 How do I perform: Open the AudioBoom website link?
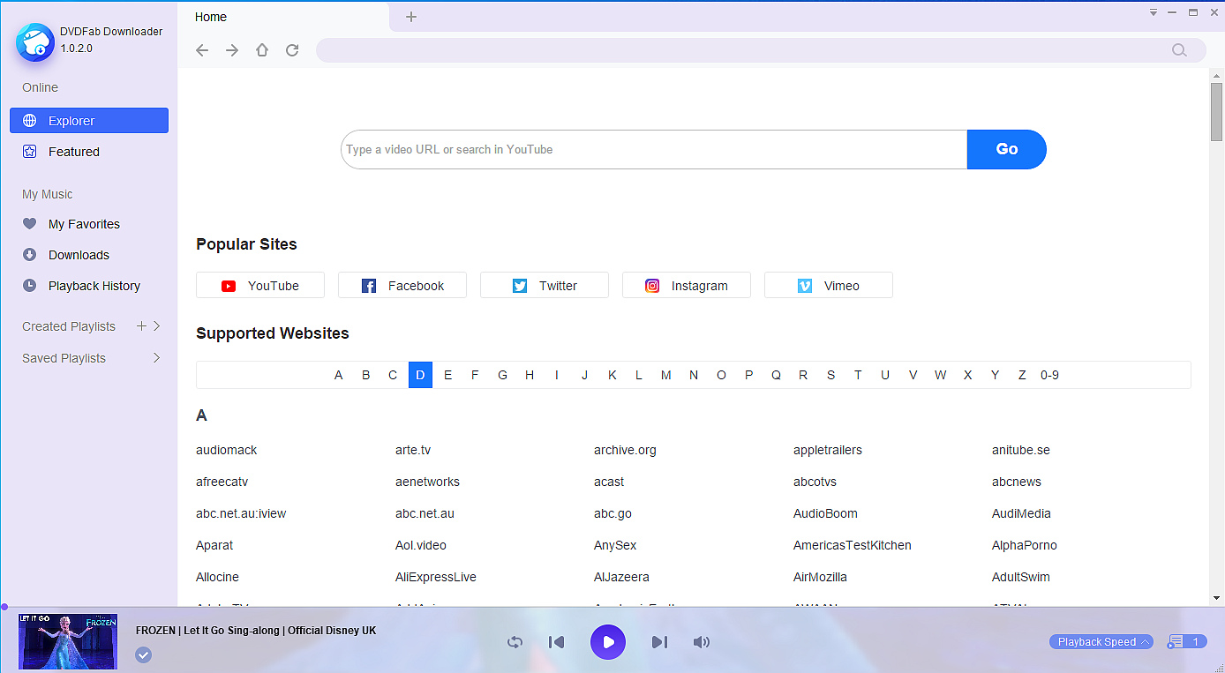point(825,513)
